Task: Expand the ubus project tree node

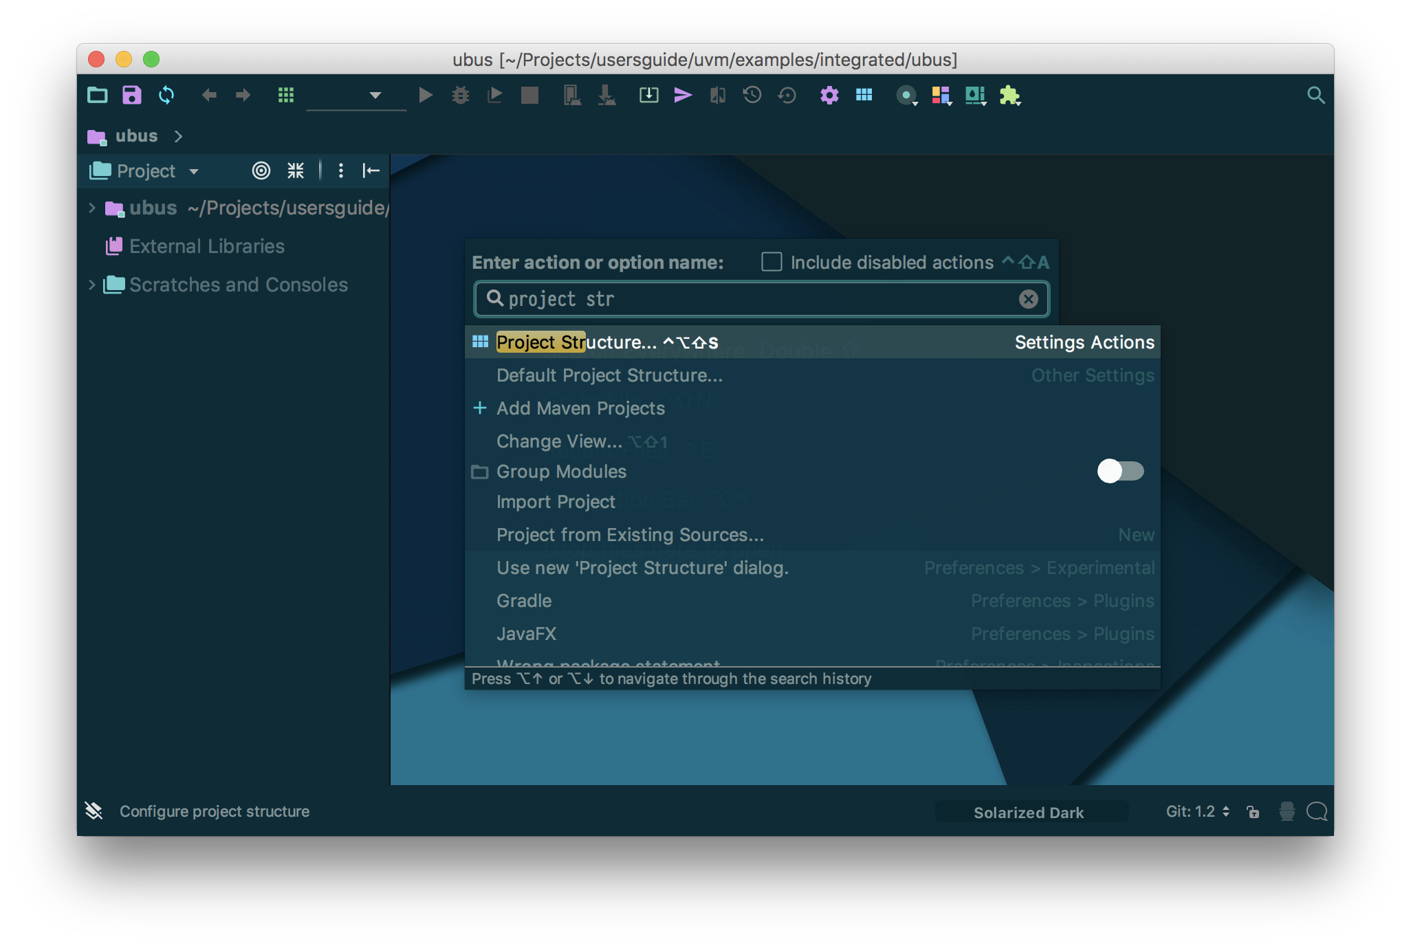Action: tap(92, 208)
